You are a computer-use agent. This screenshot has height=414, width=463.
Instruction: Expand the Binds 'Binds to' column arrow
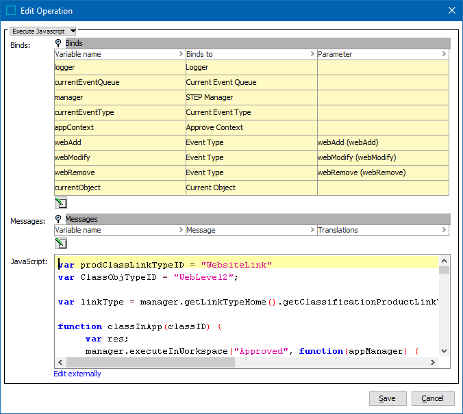pyautogui.click(x=312, y=55)
